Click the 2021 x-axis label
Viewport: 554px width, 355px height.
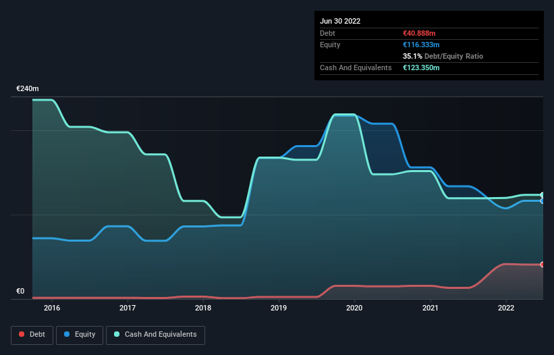coord(431,308)
